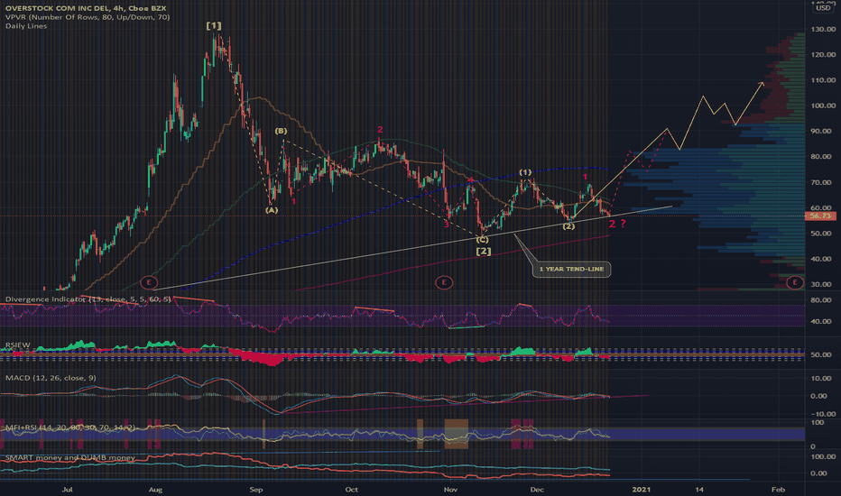Image resolution: width=841 pixels, height=496 pixels.
Task: Click the (A) wave label
Action: (x=272, y=210)
